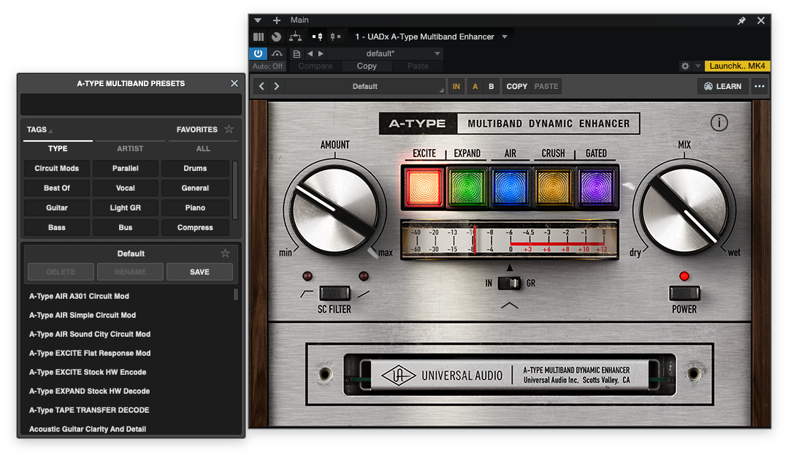
Task: Close the A-Type Multiband Presets panel
Action: click(234, 83)
